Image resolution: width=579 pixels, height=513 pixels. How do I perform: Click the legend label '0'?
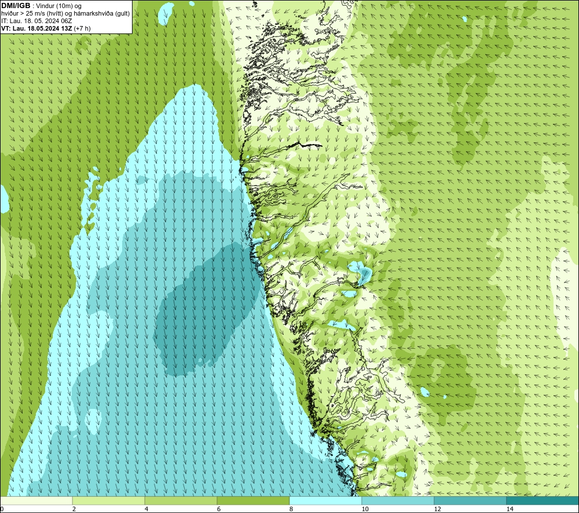2,509
